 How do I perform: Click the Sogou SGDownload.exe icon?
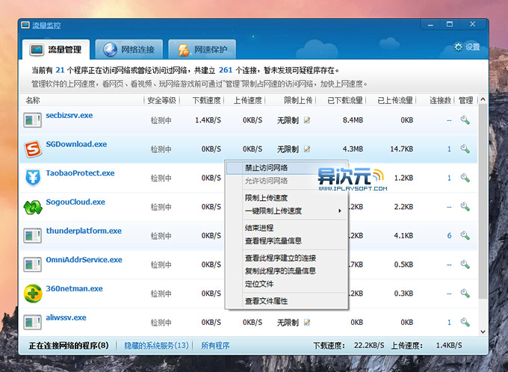point(33,149)
